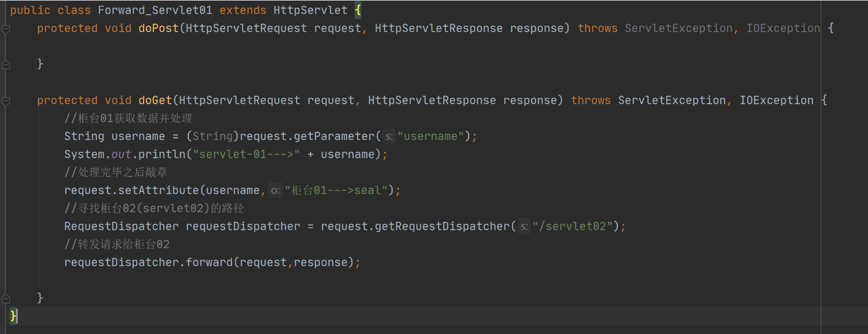Screen dimensions: 868x334
Task: Click fold end marker closing doGet method
Action: 6,298
